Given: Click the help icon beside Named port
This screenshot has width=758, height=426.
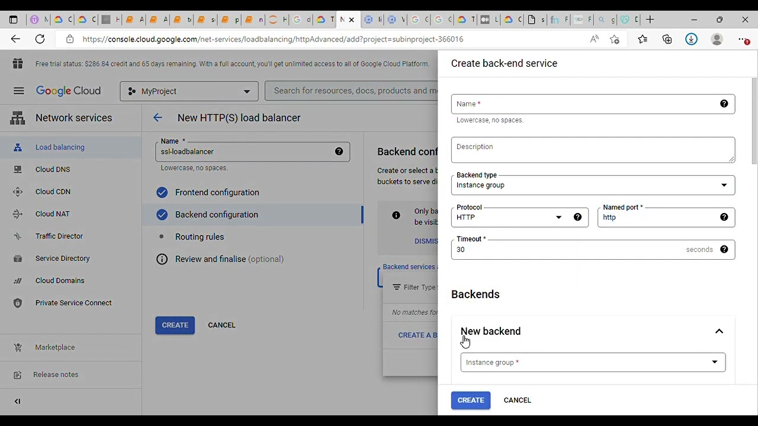Looking at the screenshot, I should [x=724, y=217].
